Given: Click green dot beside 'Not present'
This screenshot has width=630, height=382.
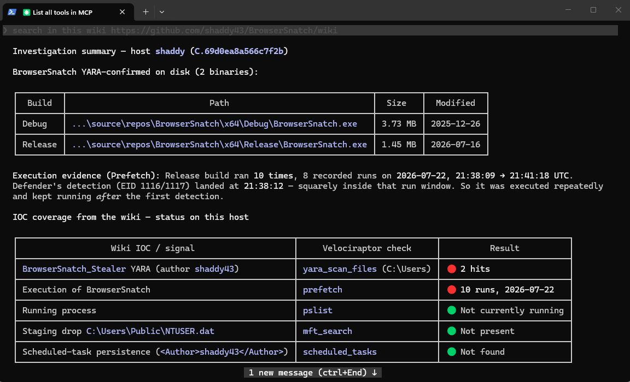Looking at the screenshot, I should pyautogui.click(x=452, y=331).
